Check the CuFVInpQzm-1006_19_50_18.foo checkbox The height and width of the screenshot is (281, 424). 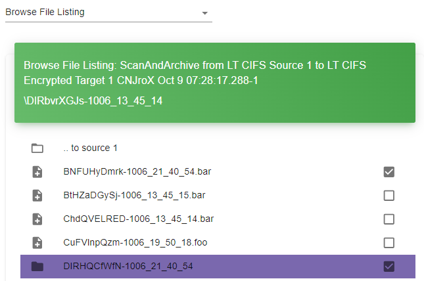[389, 243]
